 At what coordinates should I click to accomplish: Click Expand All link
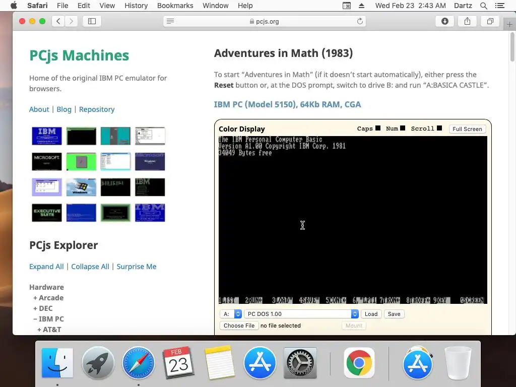46,267
